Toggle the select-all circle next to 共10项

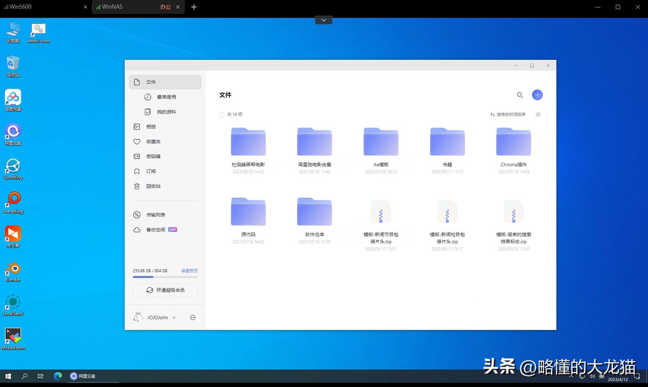pos(222,114)
